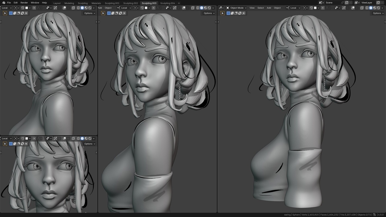
Task: Activate Select Box tool in middle viewport
Action: [x=103, y=13]
